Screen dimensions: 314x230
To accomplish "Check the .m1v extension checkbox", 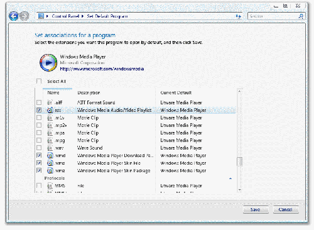I will [x=39, y=118].
